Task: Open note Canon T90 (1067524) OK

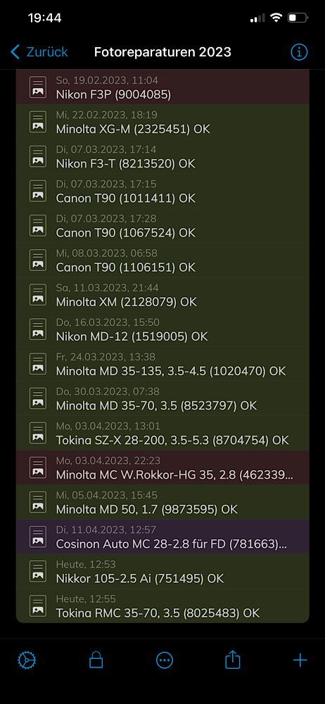Action: tap(162, 225)
